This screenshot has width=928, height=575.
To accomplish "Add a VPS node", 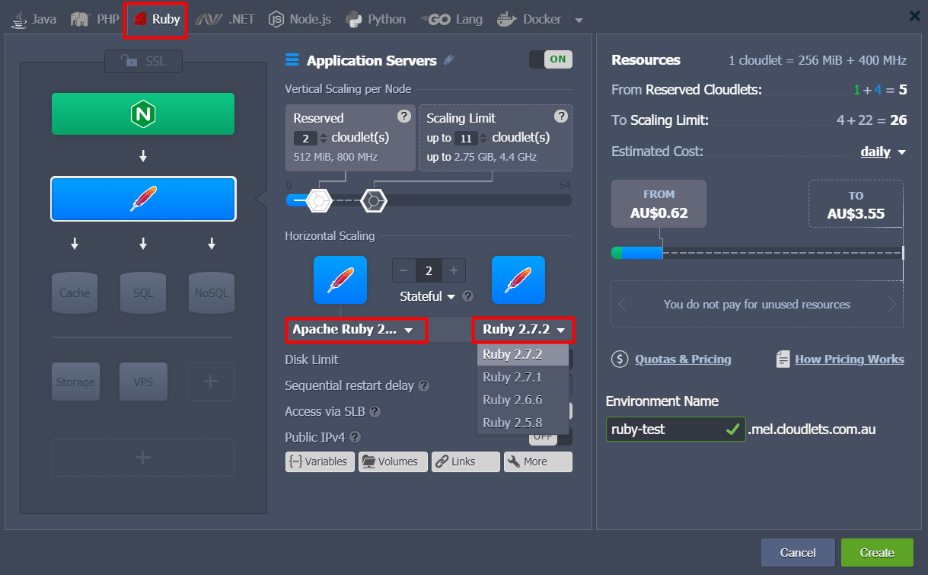I will coord(143,382).
